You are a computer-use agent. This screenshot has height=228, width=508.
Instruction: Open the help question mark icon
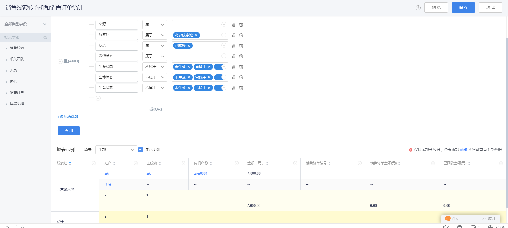[x=418, y=8]
